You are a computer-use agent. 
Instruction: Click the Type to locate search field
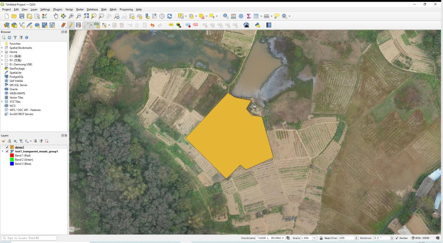[x=30, y=238]
